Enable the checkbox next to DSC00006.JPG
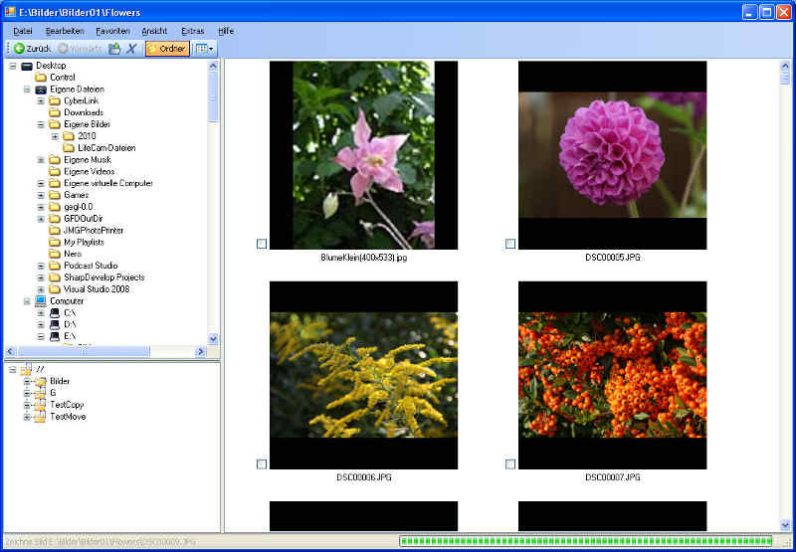796x552 pixels. [x=262, y=463]
